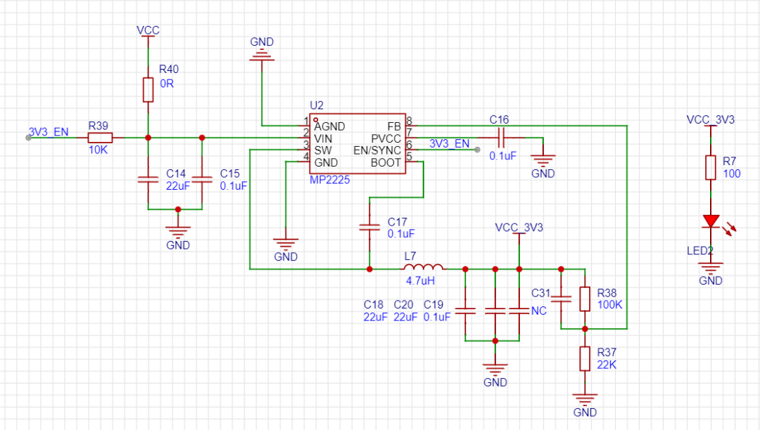Screen dimensions: 760x430
Task: Select the red LED2 diode symbol
Action: [x=711, y=222]
